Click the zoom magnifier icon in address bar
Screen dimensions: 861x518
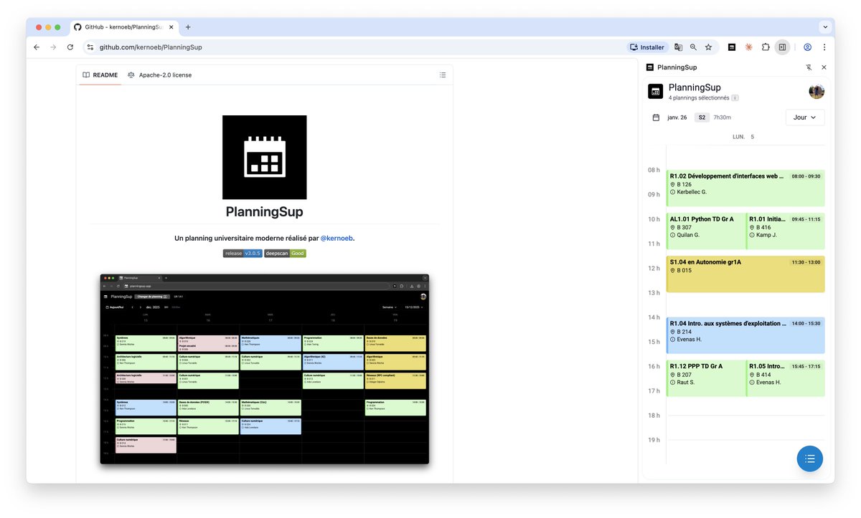click(x=693, y=47)
